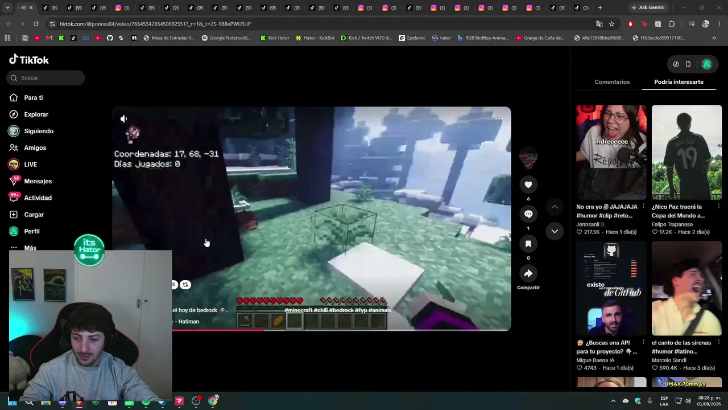Click the Chrome icon in the taskbar
This screenshot has width=728, height=410.
tap(213, 401)
